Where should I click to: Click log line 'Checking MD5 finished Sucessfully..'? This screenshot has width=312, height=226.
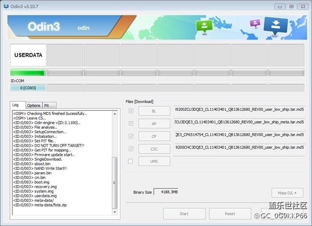click(50, 113)
